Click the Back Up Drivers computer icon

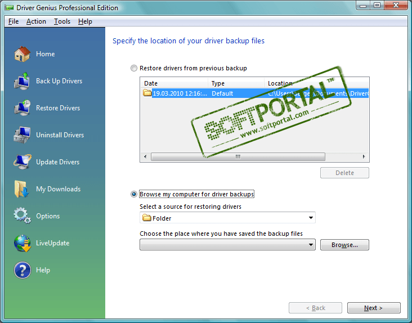click(23, 81)
